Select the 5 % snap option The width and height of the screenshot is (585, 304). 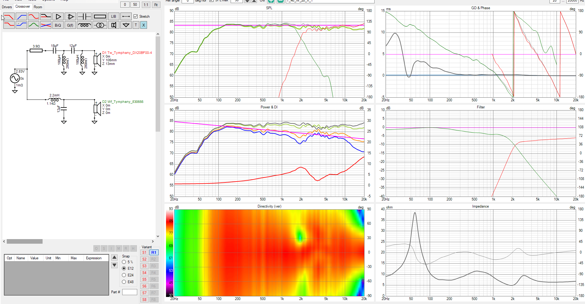[124, 262]
